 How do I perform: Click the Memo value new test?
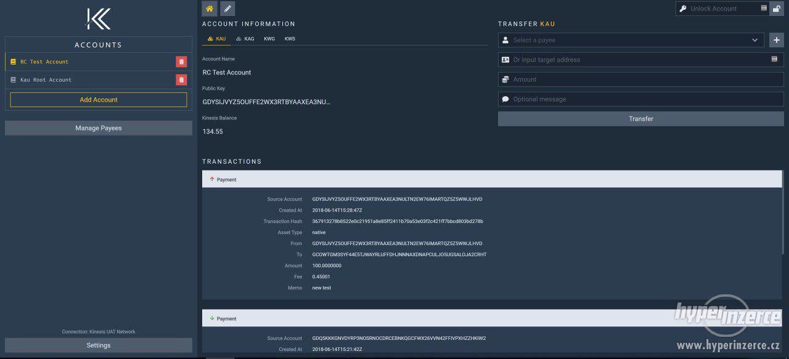(x=322, y=288)
